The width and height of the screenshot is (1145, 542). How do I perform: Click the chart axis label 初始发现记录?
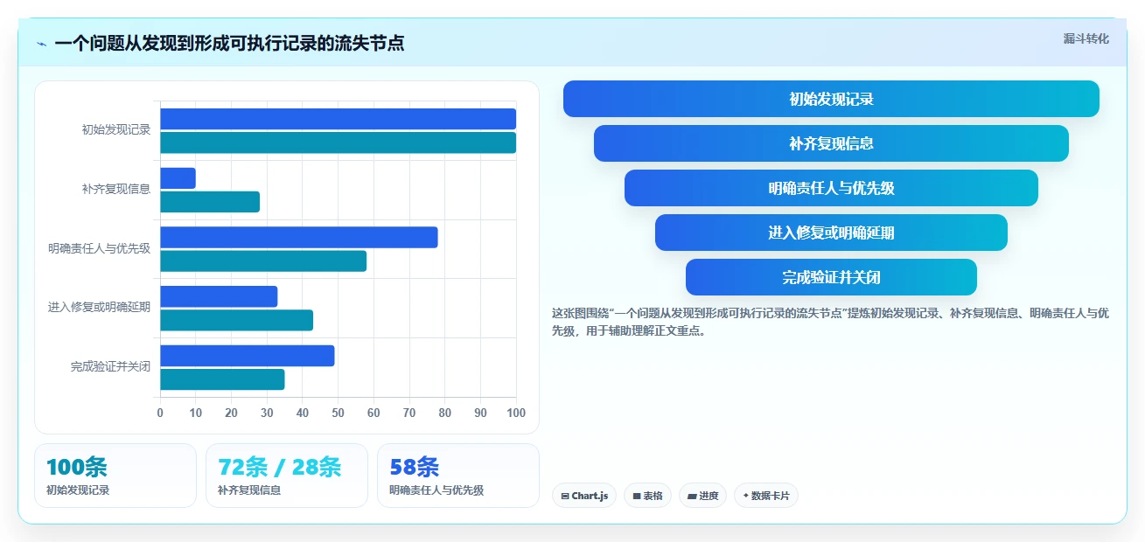[x=116, y=129]
